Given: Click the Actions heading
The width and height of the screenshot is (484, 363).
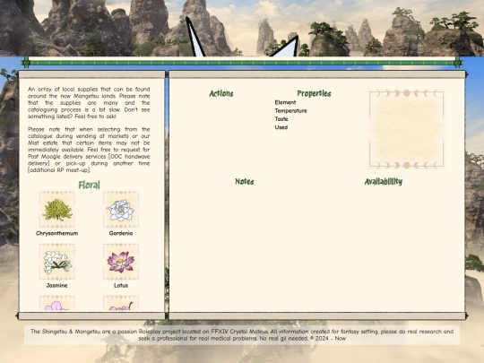Looking at the screenshot, I should coord(221,93).
